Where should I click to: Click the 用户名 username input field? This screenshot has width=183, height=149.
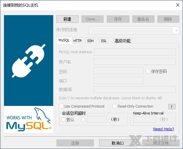coord(135,62)
